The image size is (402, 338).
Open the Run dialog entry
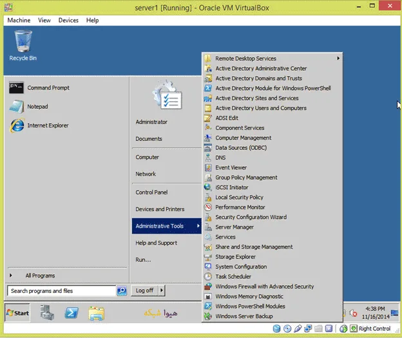[143, 259]
